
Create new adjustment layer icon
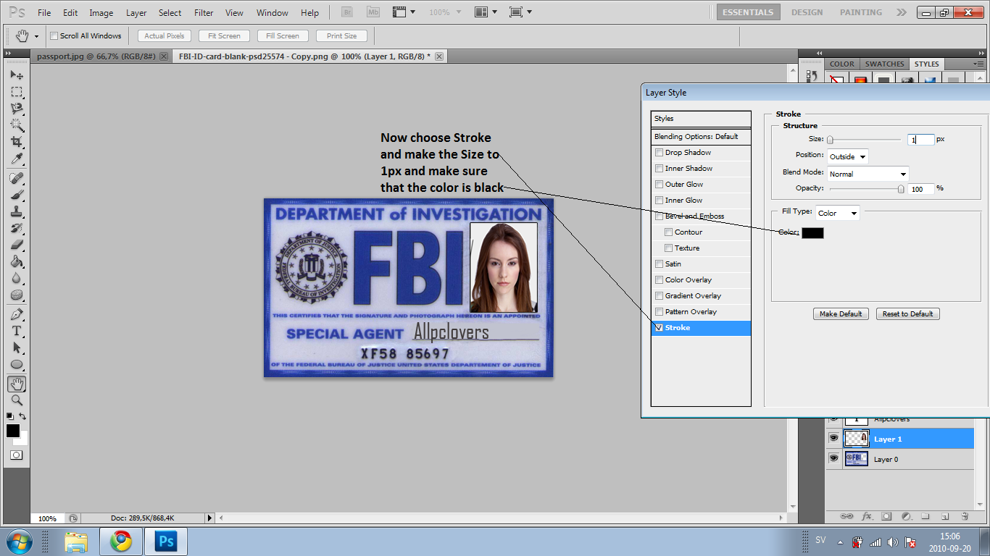[906, 516]
